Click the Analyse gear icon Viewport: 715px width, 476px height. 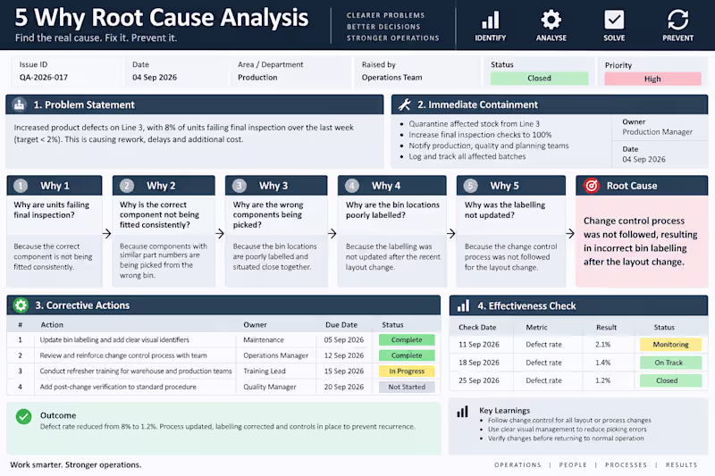[x=551, y=20]
